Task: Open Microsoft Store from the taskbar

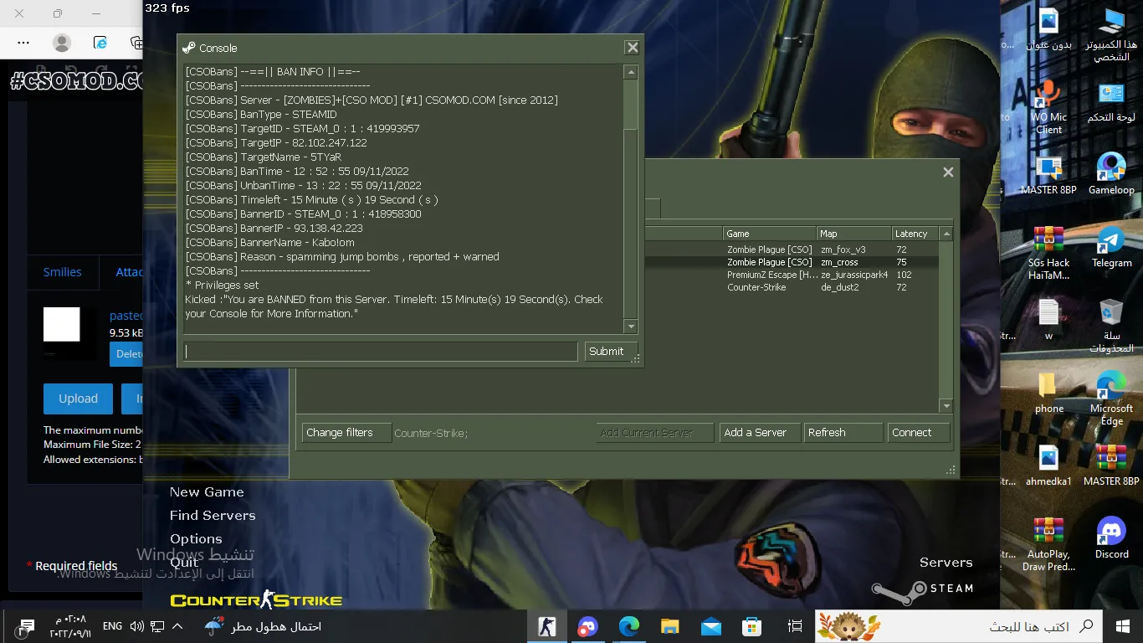Action: click(x=752, y=626)
